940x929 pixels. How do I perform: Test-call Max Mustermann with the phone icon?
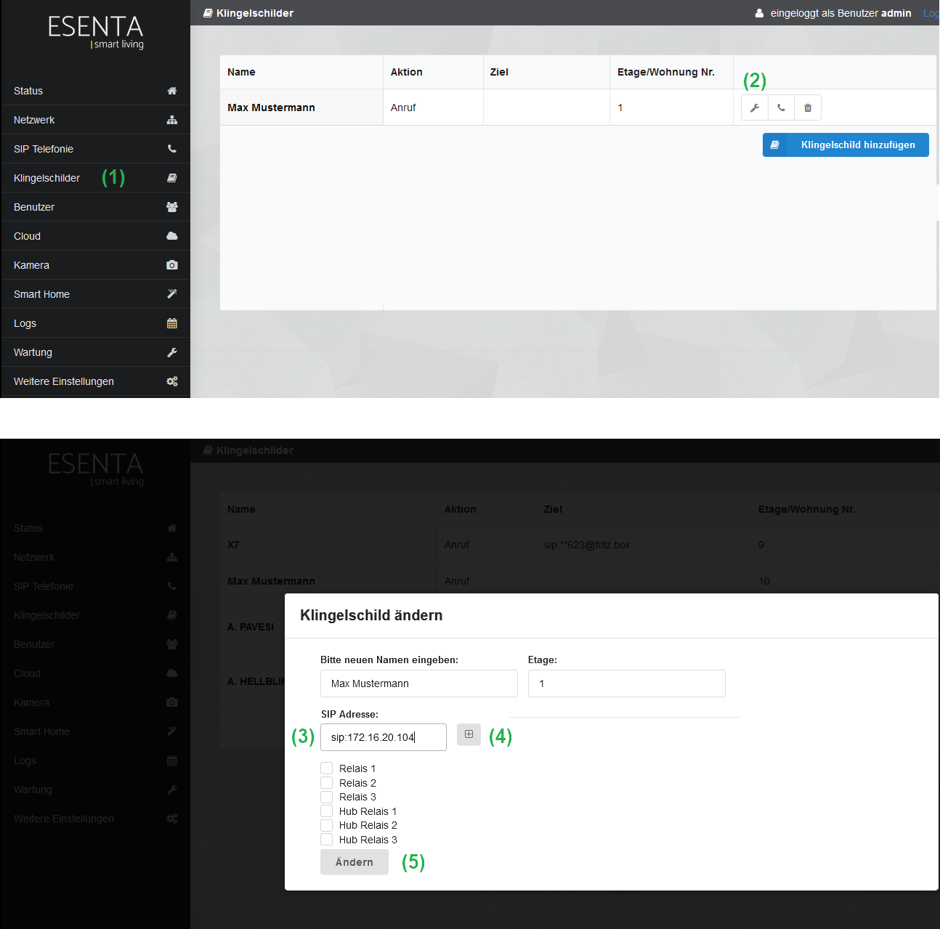click(781, 107)
